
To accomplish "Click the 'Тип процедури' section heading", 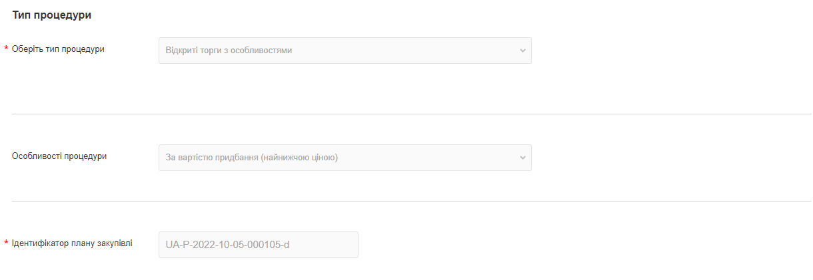I will (52, 15).
